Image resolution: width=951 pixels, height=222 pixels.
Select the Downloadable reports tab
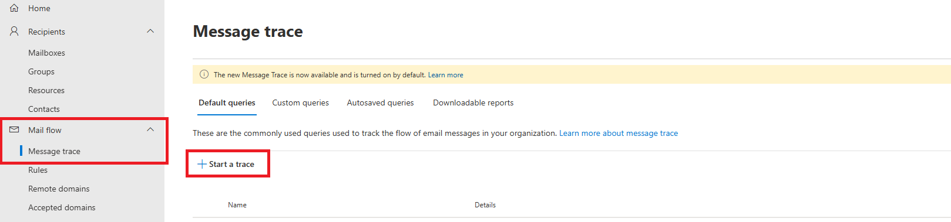coord(473,103)
